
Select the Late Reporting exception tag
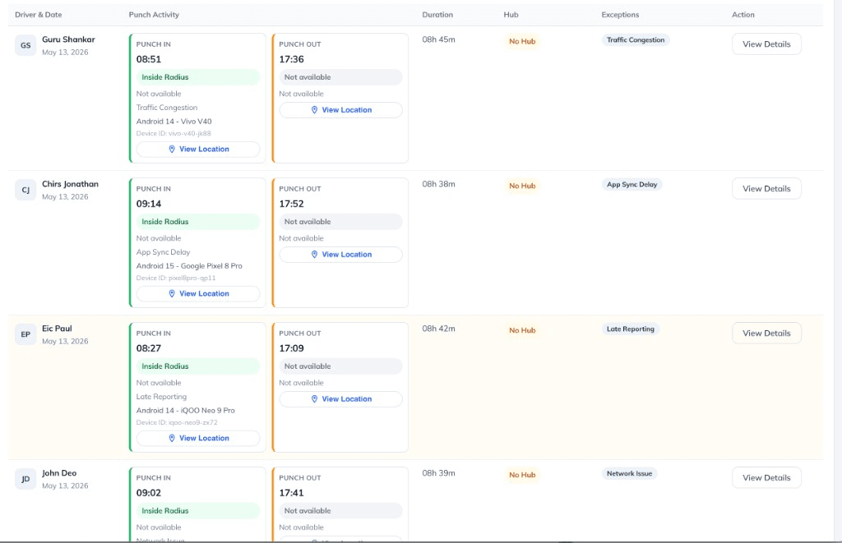tap(631, 329)
